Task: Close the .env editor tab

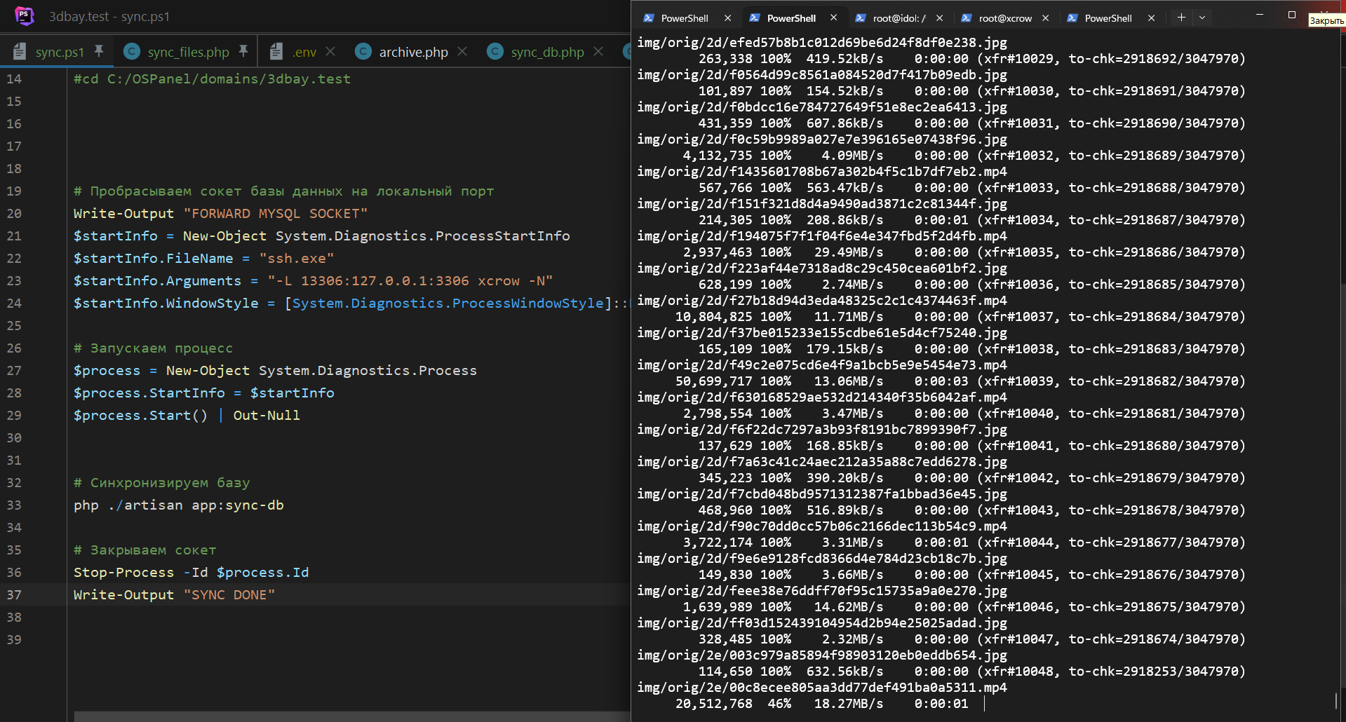Action: (330, 51)
